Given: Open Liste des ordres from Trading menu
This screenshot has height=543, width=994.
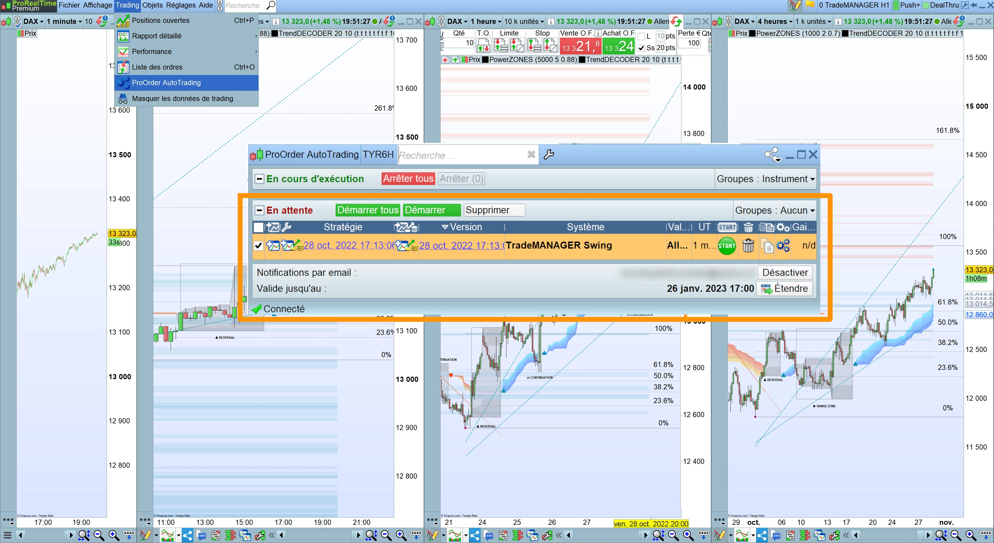Looking at the screenshot, I should [x=157, y=67].
